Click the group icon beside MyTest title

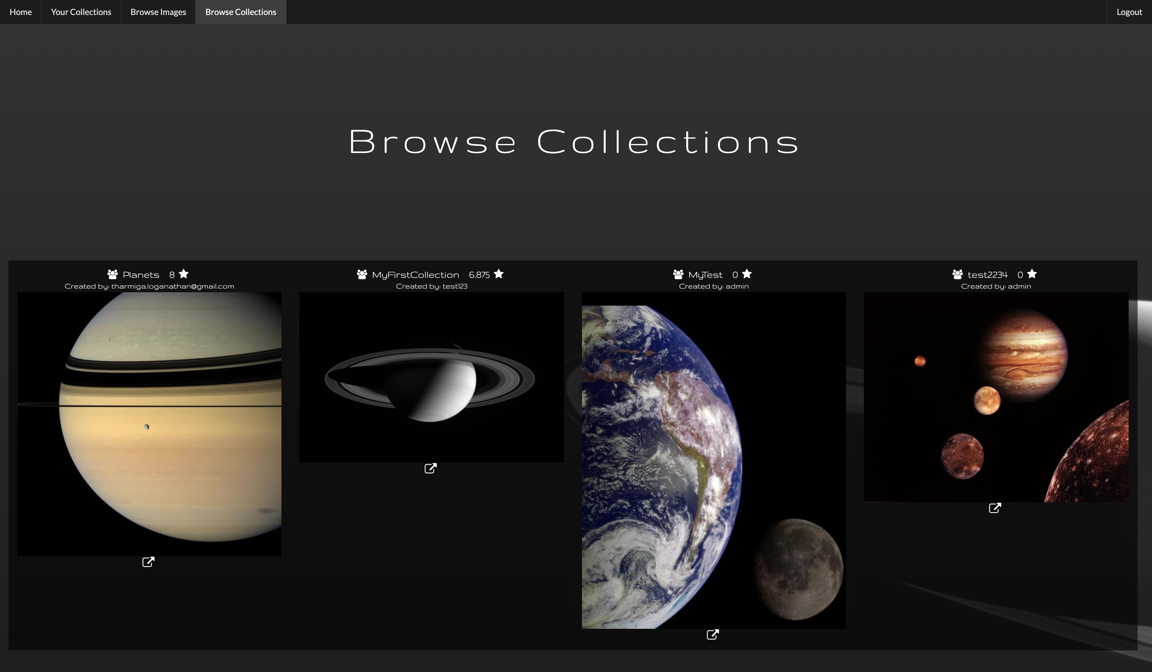(x=678, y=274)
